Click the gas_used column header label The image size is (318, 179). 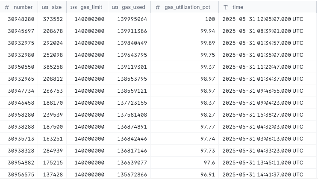pyautogui.click(x=133, y=7)
